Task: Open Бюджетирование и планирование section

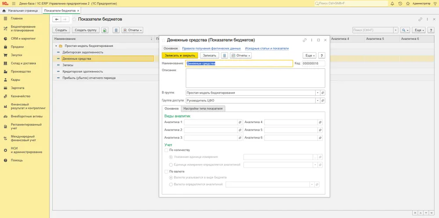Action: [23, 29]
